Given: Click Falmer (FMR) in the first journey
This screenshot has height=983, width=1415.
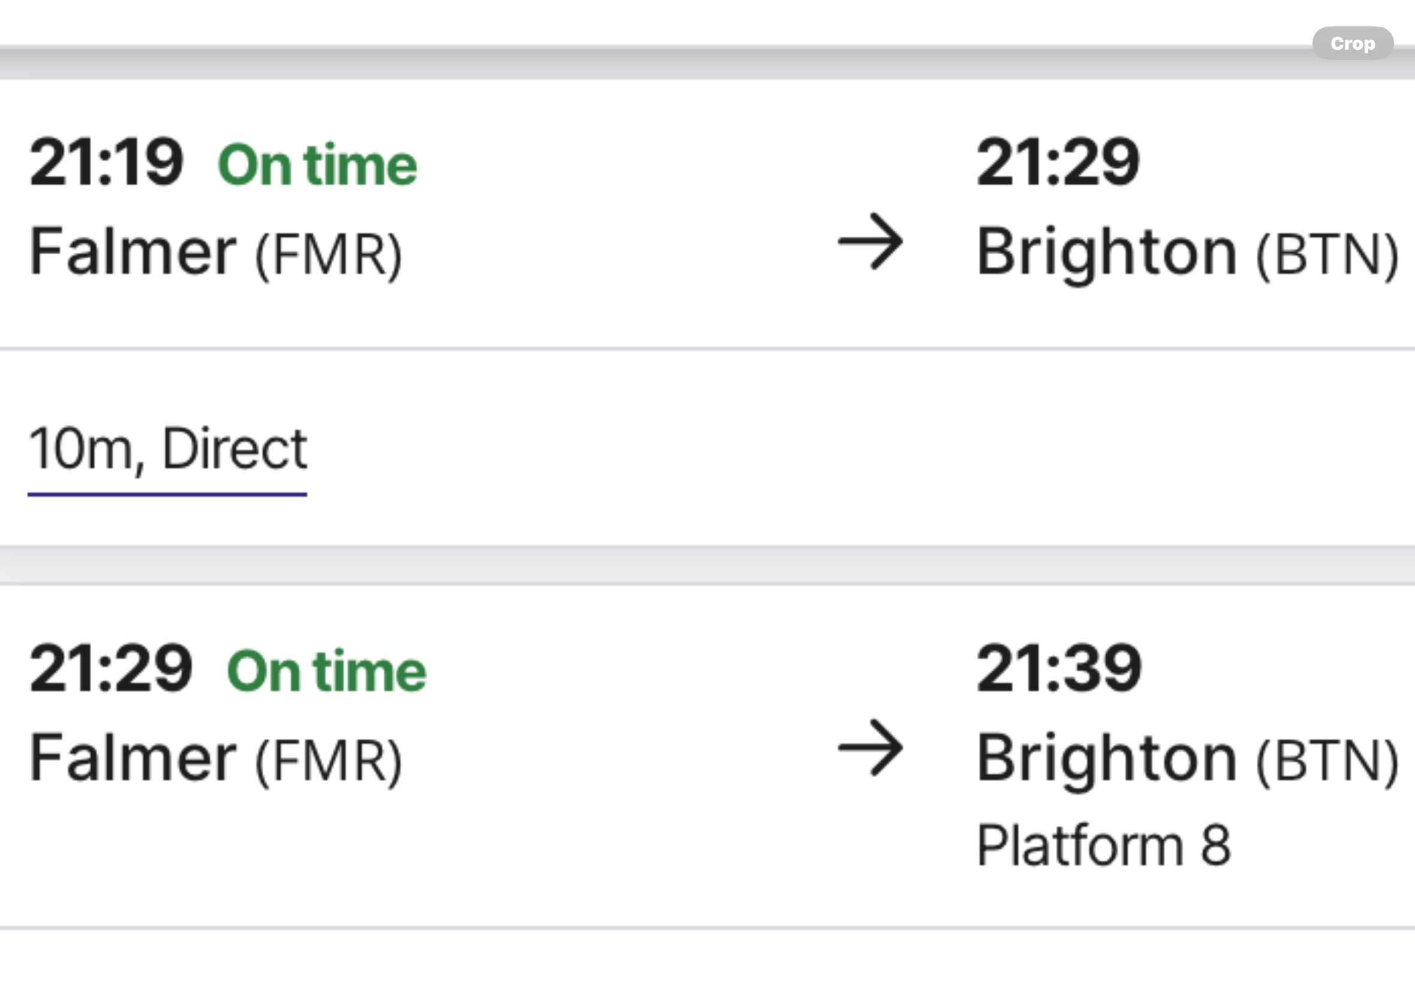Looking at the screenshot, I should pos(216,252).
